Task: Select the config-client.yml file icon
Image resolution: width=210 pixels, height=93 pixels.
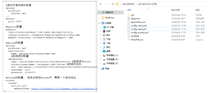Action: pos(129,26)
